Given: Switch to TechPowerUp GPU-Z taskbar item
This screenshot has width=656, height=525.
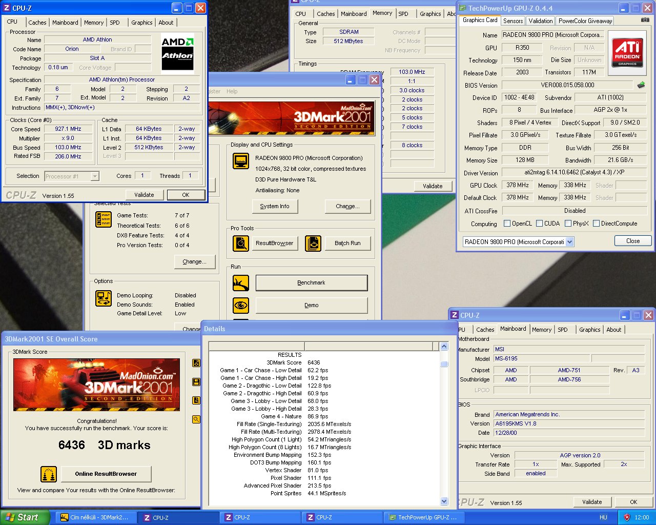Looking at the screenshot, I should coord(424,517).
